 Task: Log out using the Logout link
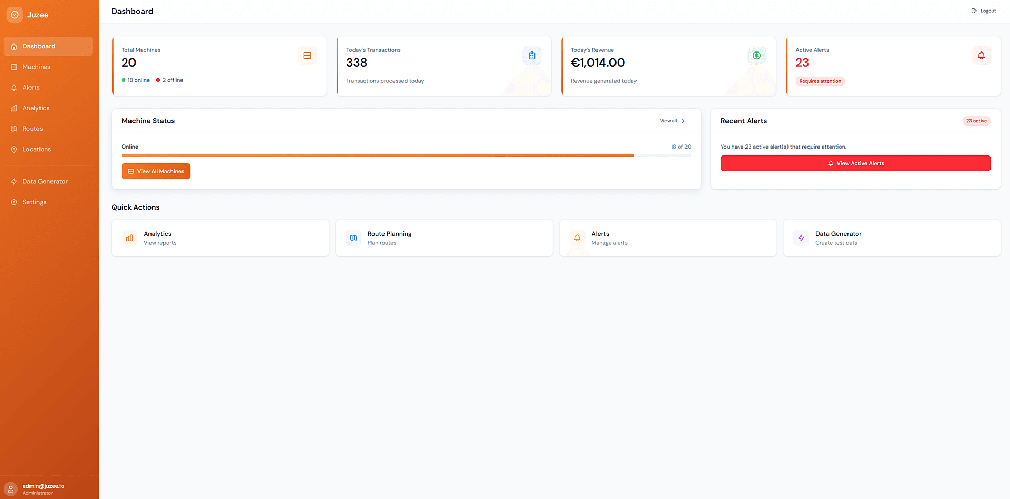pyautogui.click(x=984, y=11)
